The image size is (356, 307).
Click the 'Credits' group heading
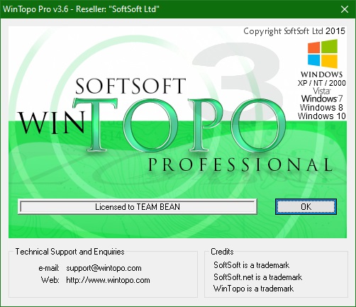[x=222, y=252]
